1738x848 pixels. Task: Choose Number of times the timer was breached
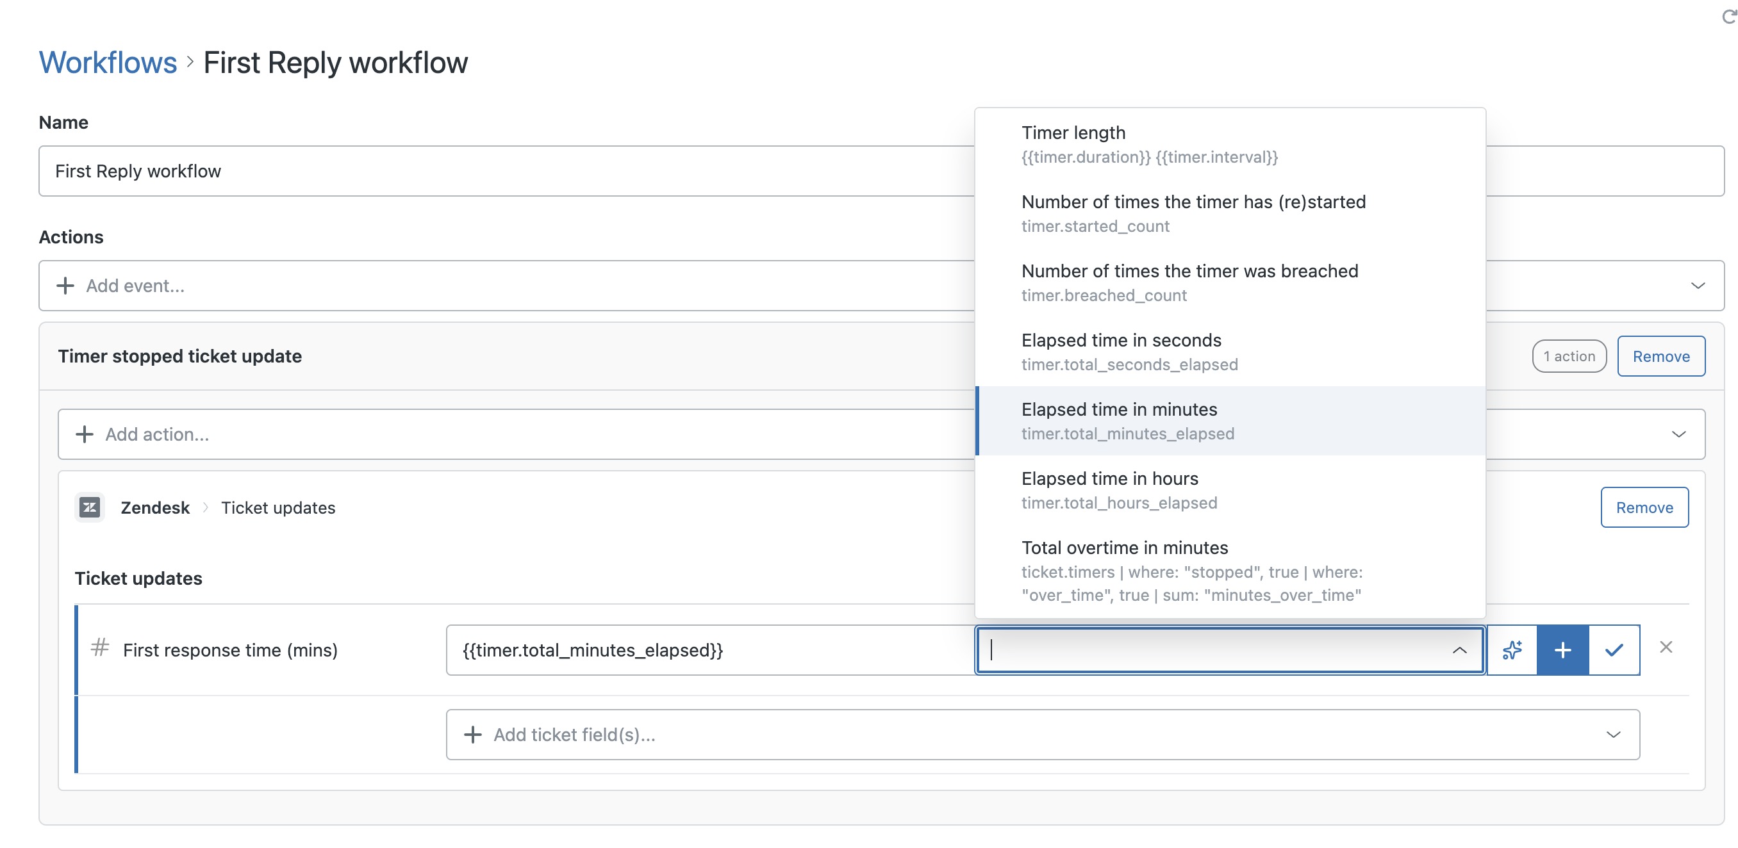coord(1230,282)
